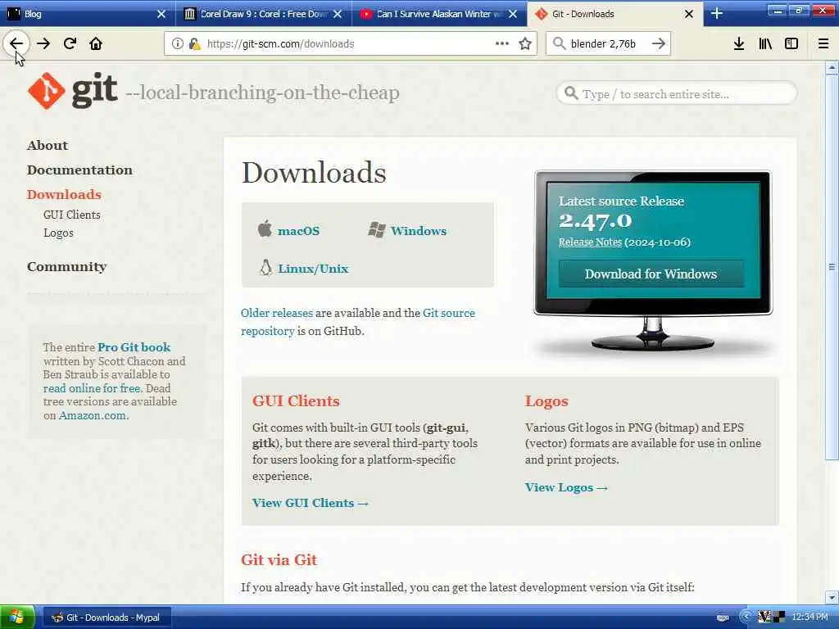Open Community in the sidebar
Screen dimensions: 839x629
[67, 267]
